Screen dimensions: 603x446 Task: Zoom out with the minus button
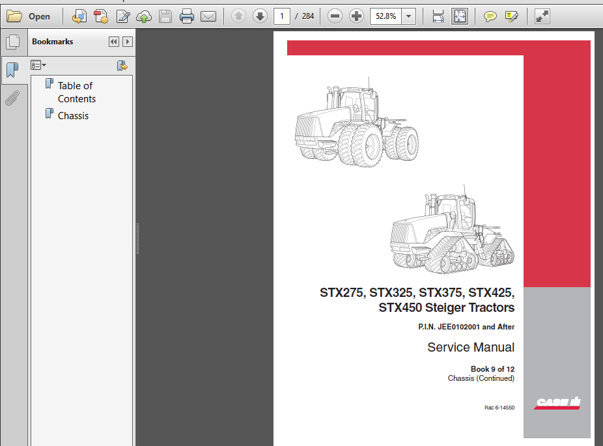click(x=335, y=16)
